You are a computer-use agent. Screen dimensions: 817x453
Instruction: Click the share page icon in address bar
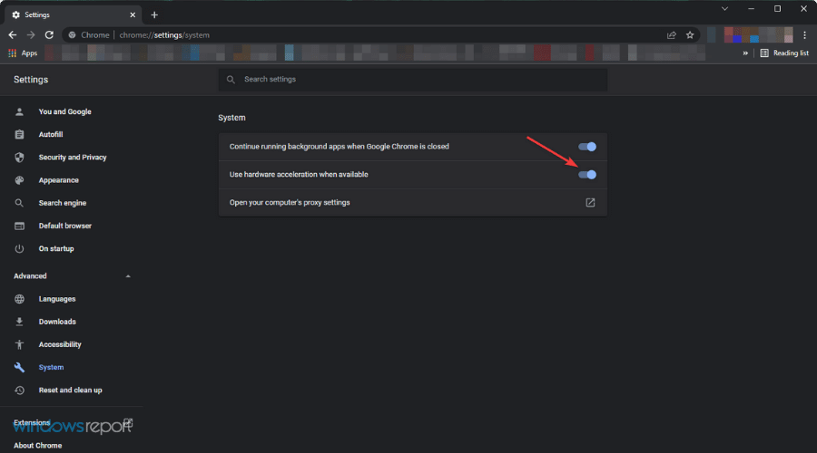click(672, 34)
